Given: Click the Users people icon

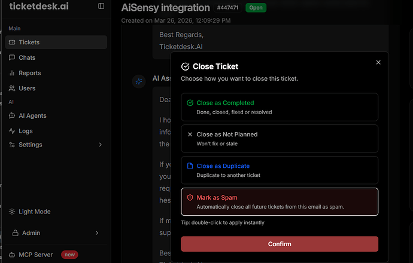Looking at the screenshot, I should (12, 88).
